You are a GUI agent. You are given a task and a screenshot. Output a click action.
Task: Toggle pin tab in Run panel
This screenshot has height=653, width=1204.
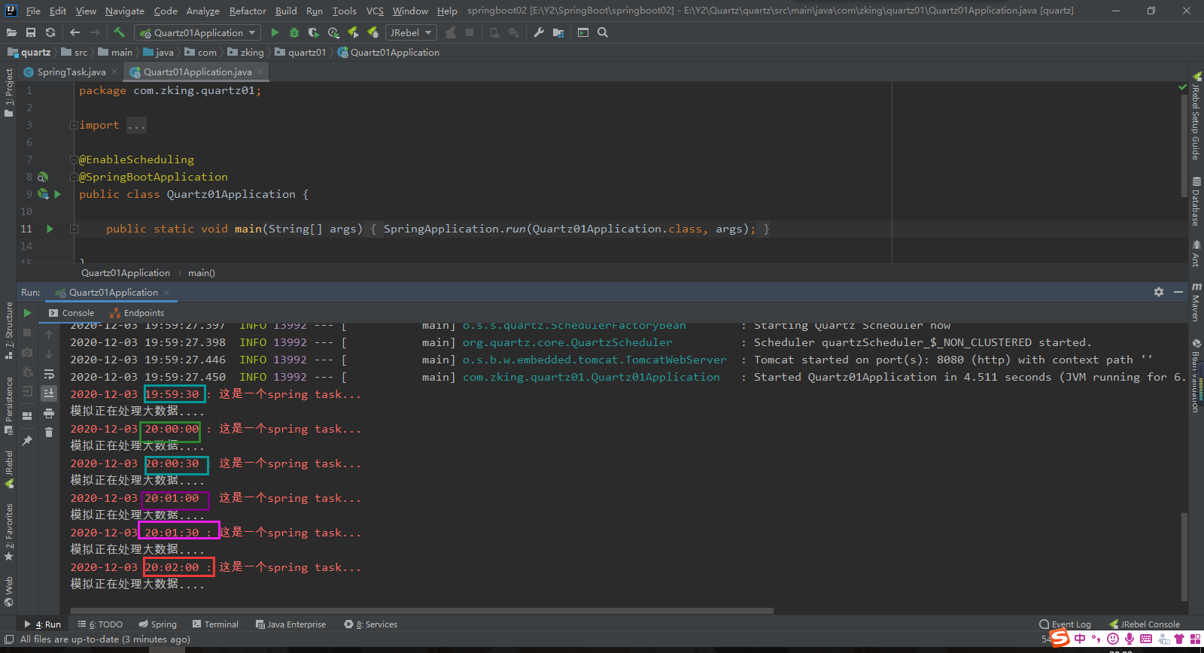(x=27, y=441)
